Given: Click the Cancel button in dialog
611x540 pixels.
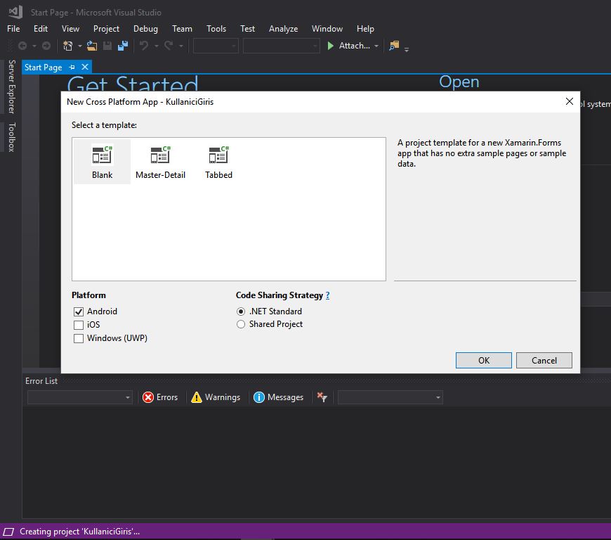Looking at the screenshot, I should point(544,360).
